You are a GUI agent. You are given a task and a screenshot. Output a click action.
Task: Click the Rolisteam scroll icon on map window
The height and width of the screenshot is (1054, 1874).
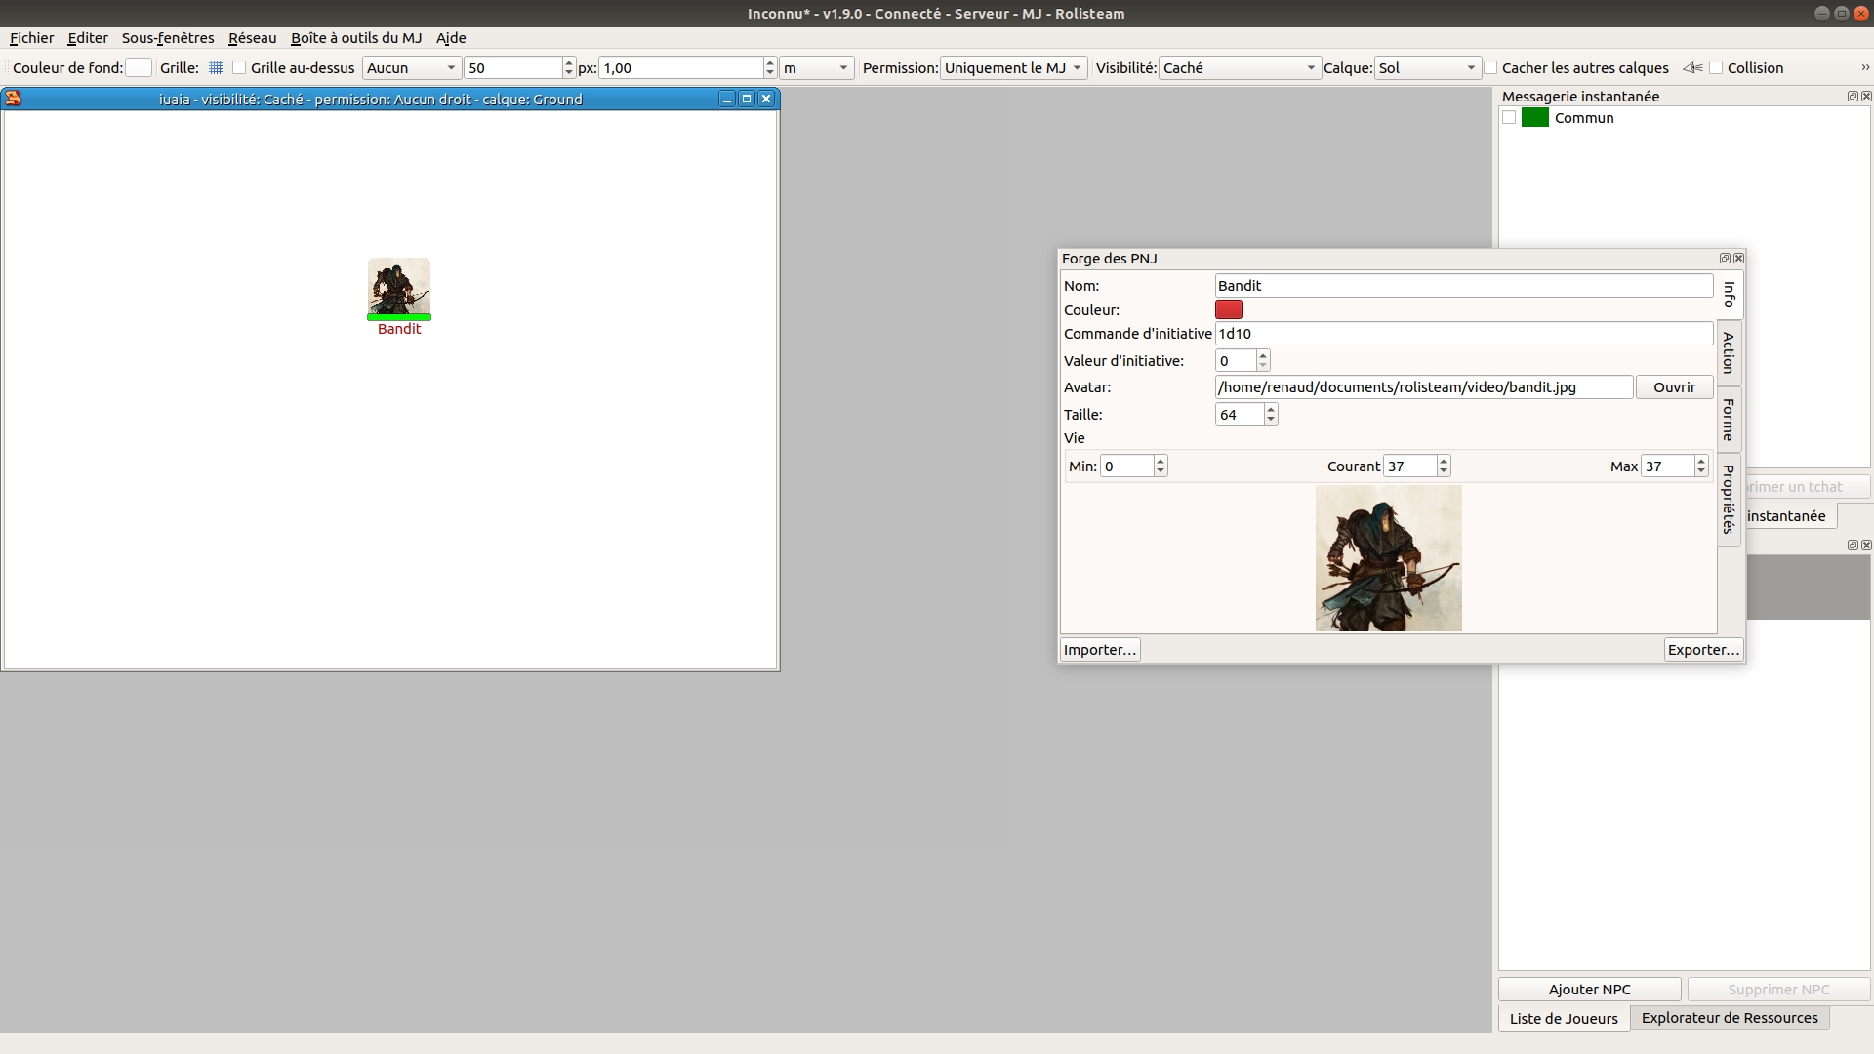click(13, 99)
